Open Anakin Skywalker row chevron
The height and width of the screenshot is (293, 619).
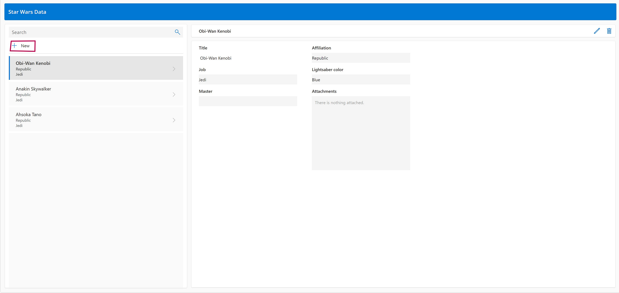point(174,94)
